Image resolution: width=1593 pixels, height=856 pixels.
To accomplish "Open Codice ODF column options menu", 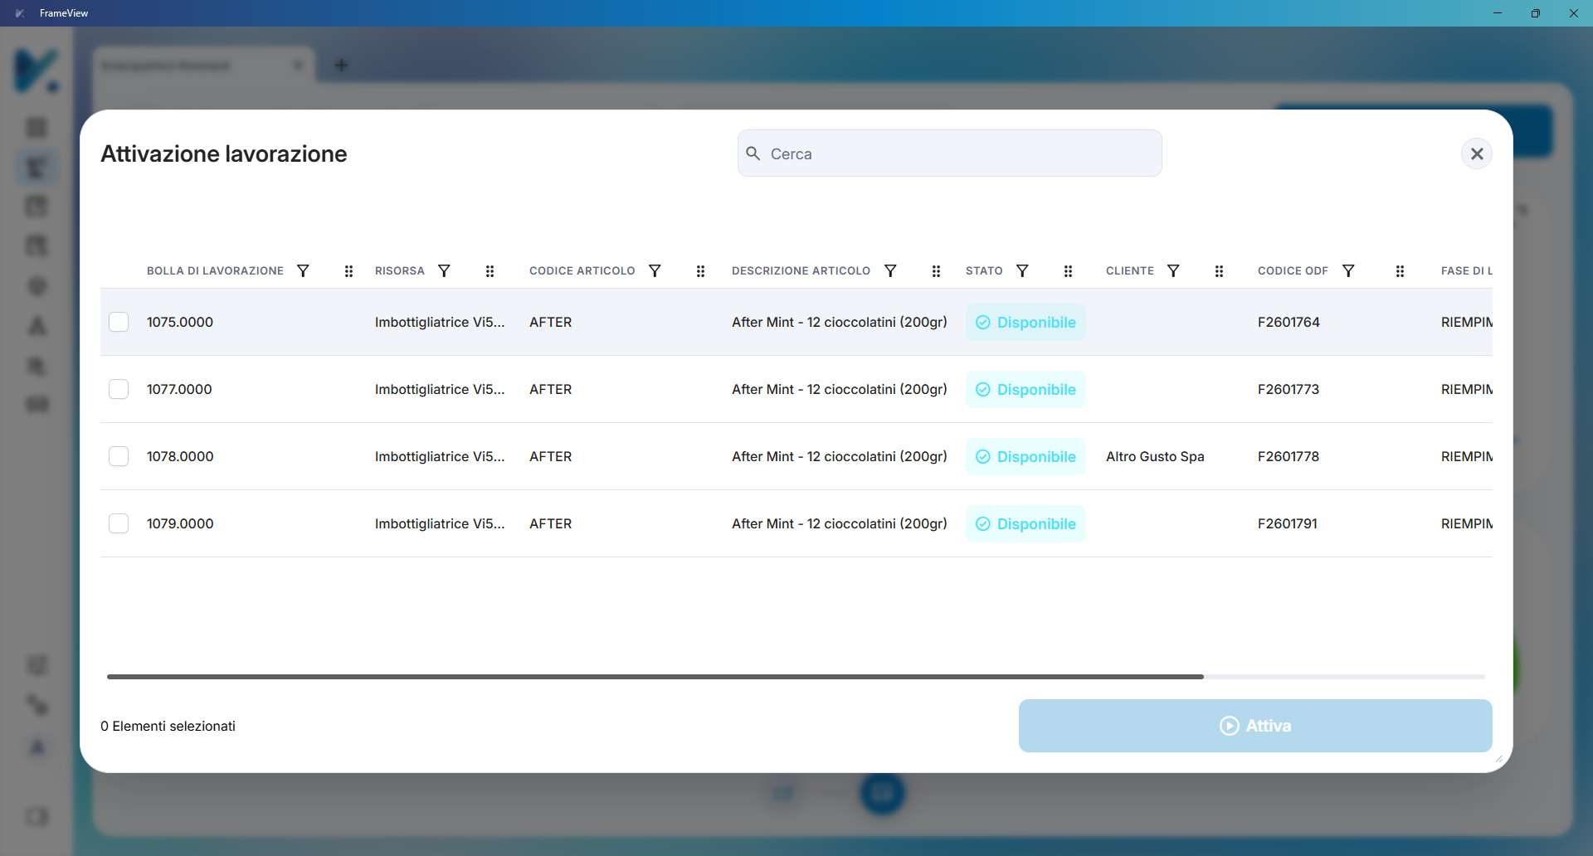I will pos(1400,271).
